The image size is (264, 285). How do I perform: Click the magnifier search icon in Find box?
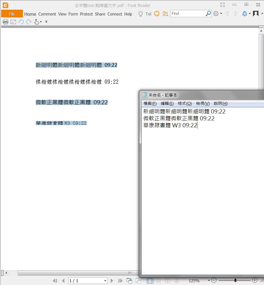tap(208, 14)
